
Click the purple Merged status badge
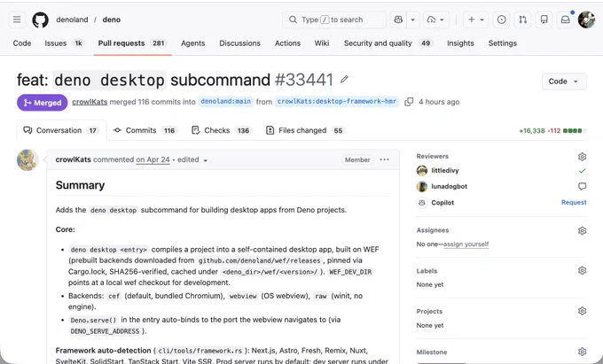(x=43, y=103)
